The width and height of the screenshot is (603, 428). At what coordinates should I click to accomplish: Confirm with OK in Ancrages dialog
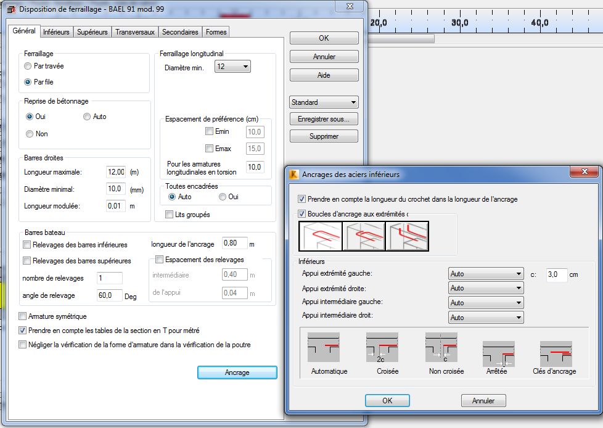pyautogui.click(x=387, y=401)
